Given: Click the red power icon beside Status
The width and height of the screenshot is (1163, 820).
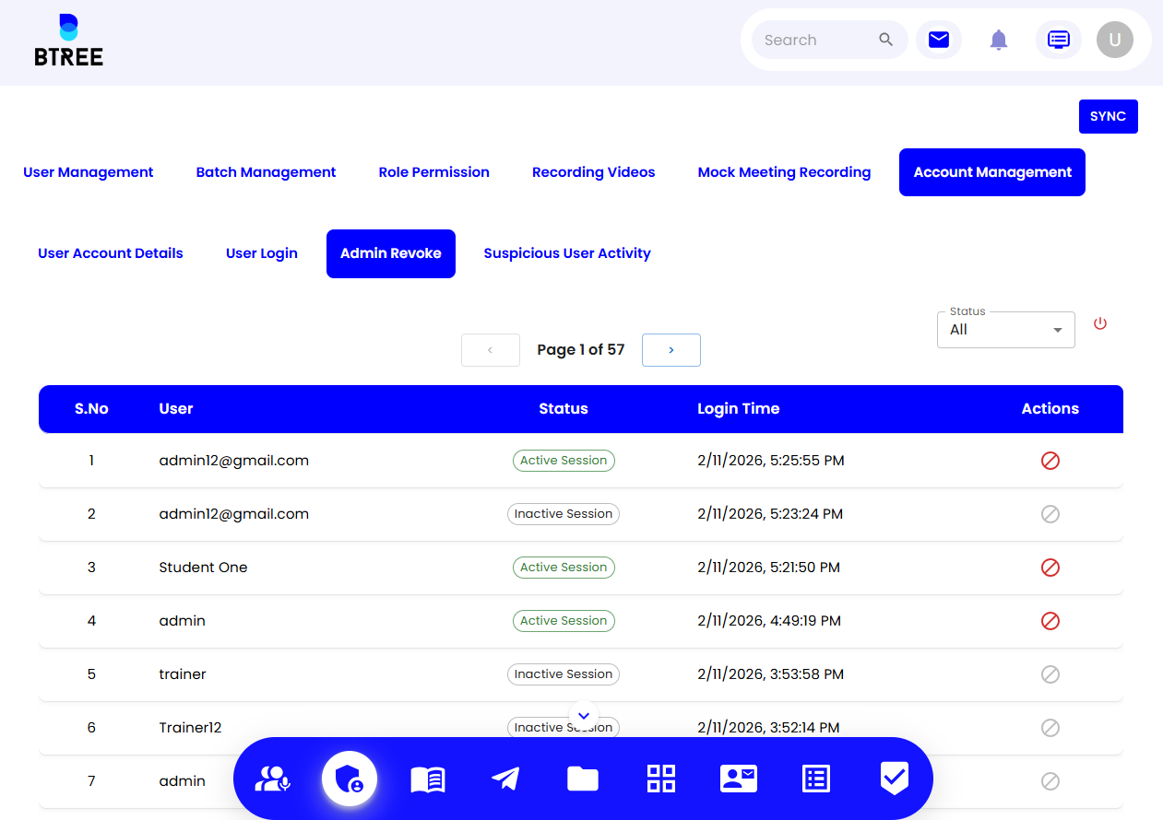Looking at the screenshot, I should pyautogui.click(x=1100, y=323).
